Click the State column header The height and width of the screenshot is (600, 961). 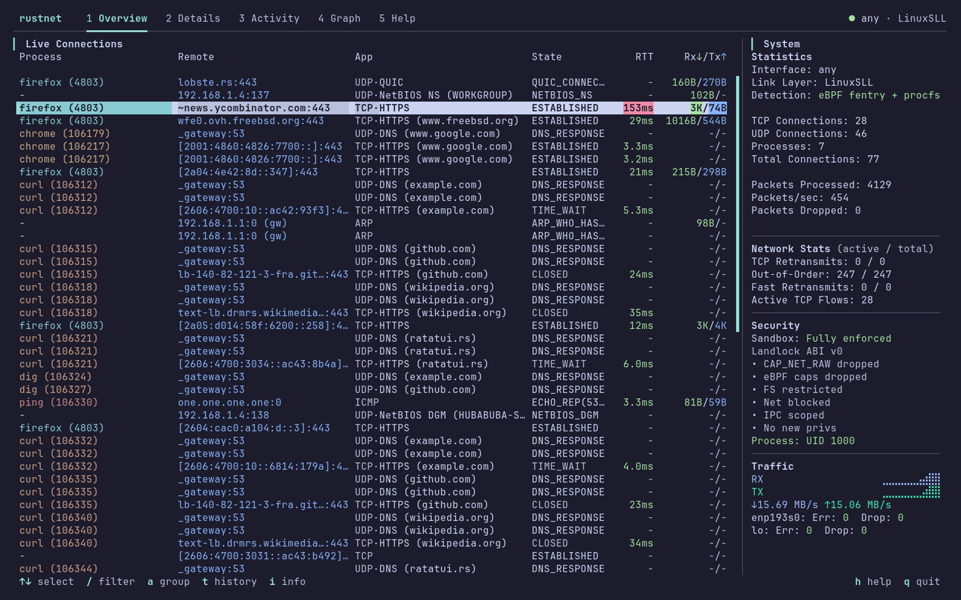pos(547,57)
